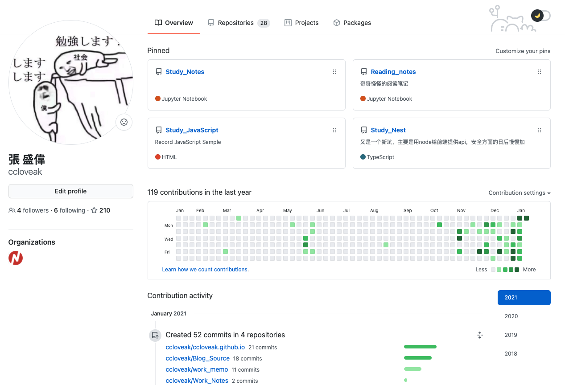Viewport: 565px width, 385px height.
Task: Open Customize your pins link
Action: pyautogui.click(x=523, y=51)
